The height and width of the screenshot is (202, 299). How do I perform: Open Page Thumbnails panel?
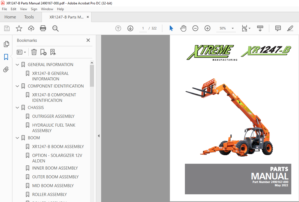(6, 44)
